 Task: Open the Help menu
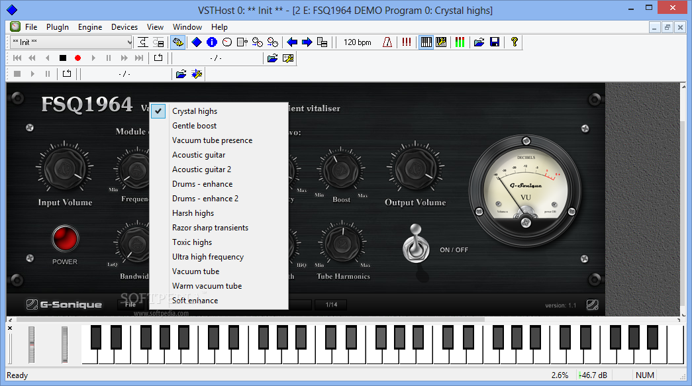(219, 27)
